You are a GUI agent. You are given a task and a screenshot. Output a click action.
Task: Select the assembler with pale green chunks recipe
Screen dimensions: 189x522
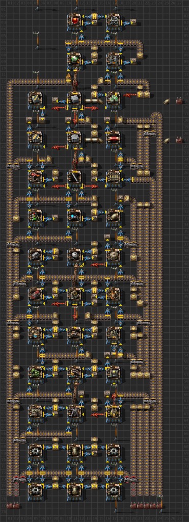pos(114,100)
